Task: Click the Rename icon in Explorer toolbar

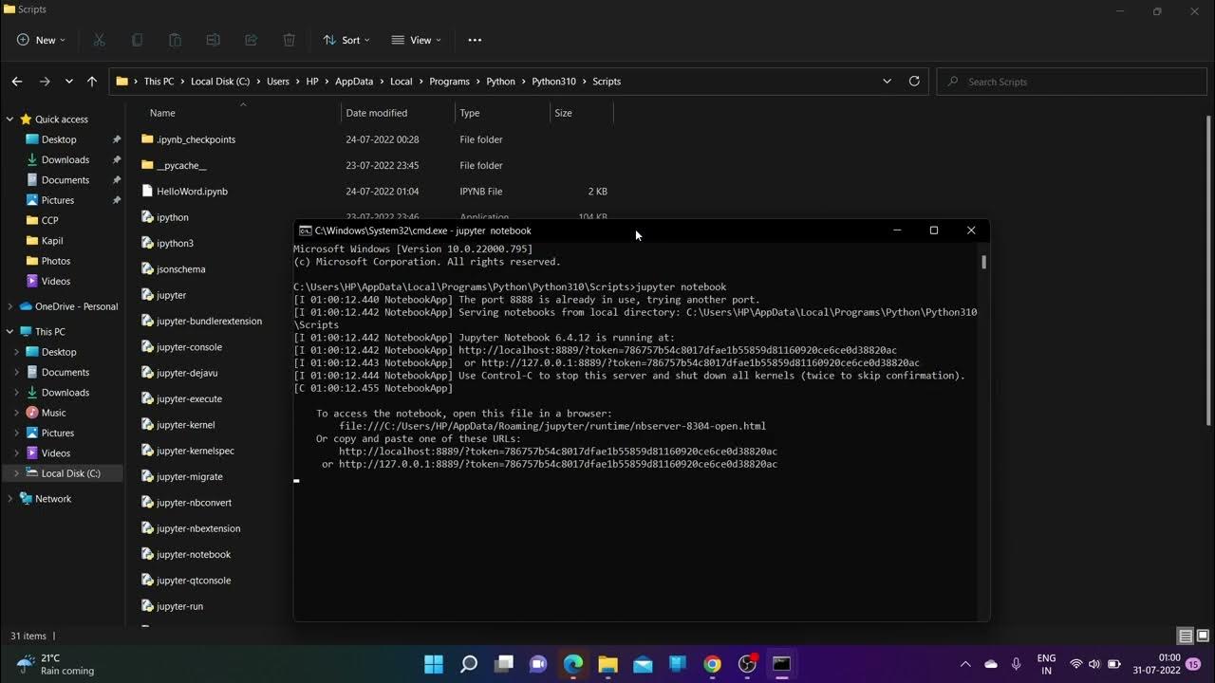Action: (213, 40)
